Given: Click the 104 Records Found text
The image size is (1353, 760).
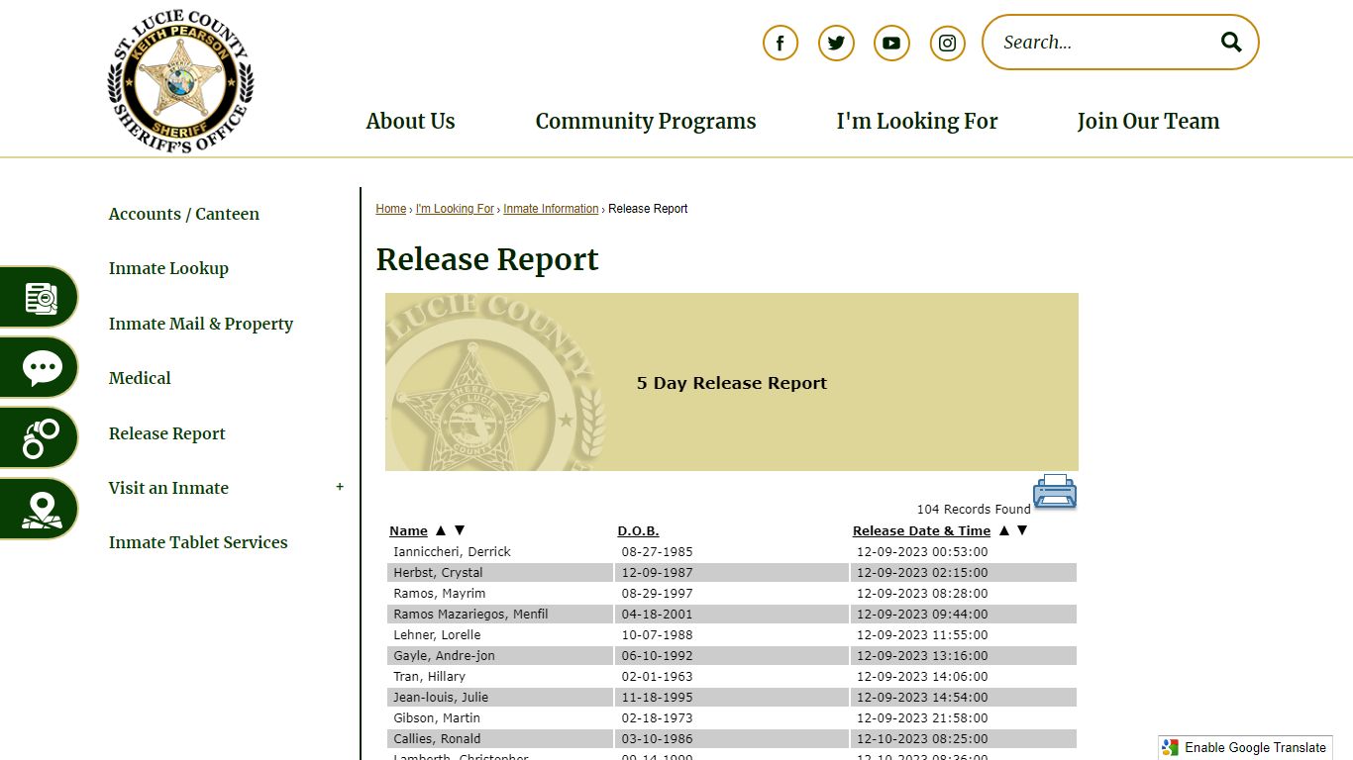Looking at the screenshot, I should point(974,510).
